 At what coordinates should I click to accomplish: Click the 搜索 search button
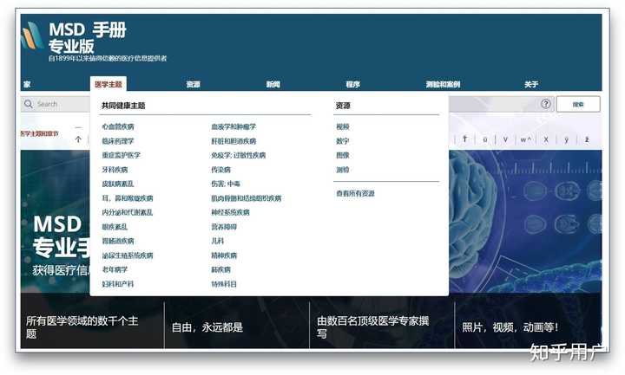click(578, 104)
